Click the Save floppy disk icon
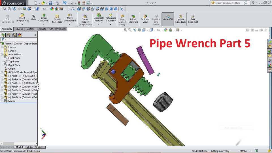 point(50,3)
